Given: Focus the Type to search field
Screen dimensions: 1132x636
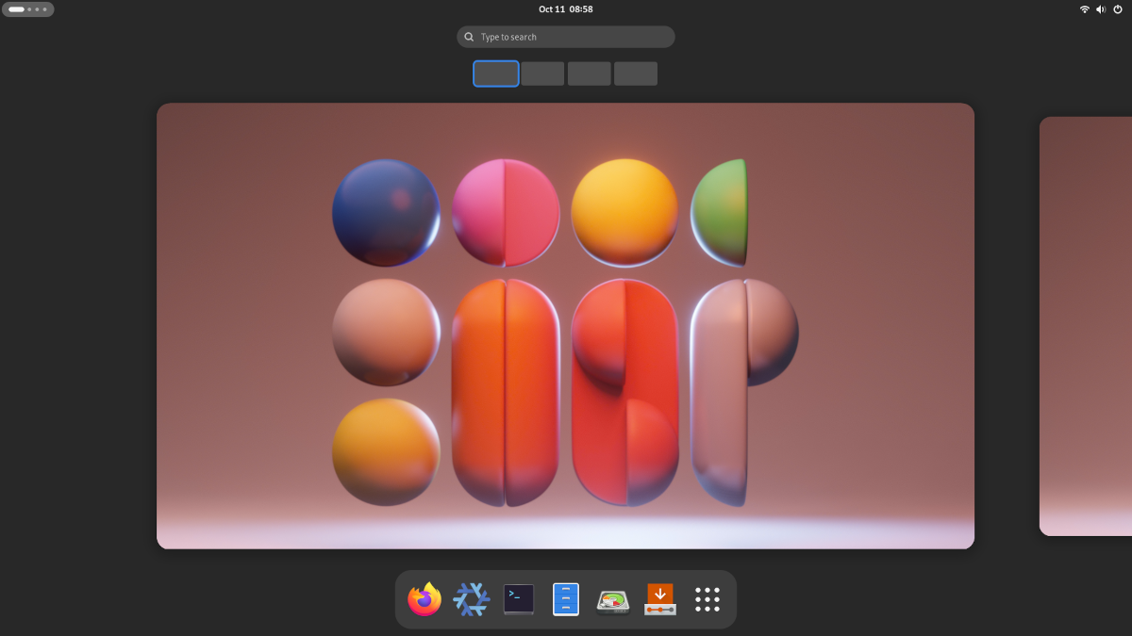Looking at the screenshot, I should coord(566,37).
